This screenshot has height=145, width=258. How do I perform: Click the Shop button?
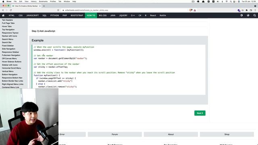(227, 134)
